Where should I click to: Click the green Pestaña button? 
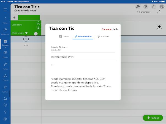pyautogui.click(x=153, y=118)
